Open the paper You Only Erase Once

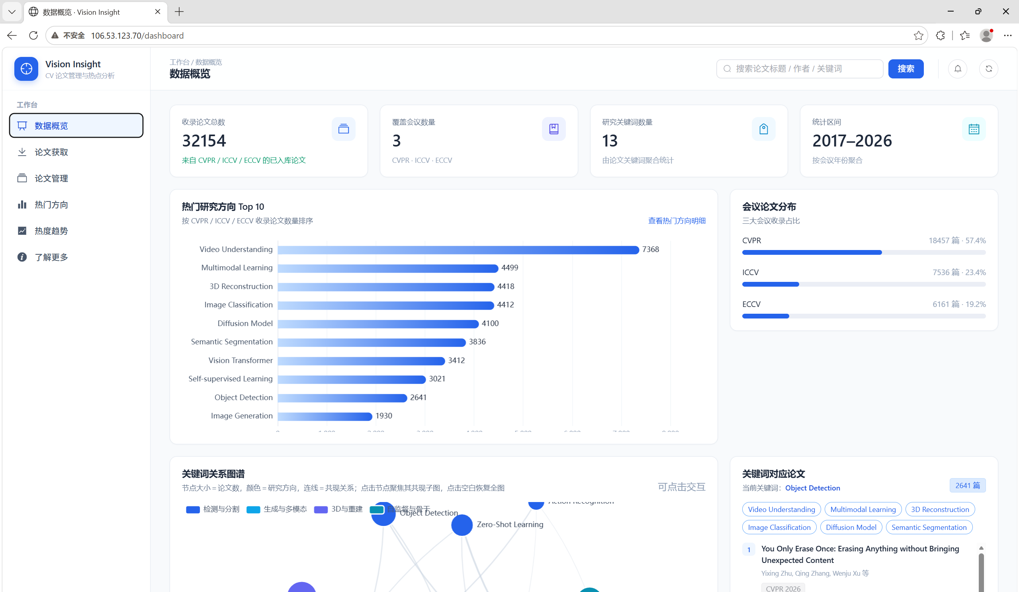[x=860, y=554]
